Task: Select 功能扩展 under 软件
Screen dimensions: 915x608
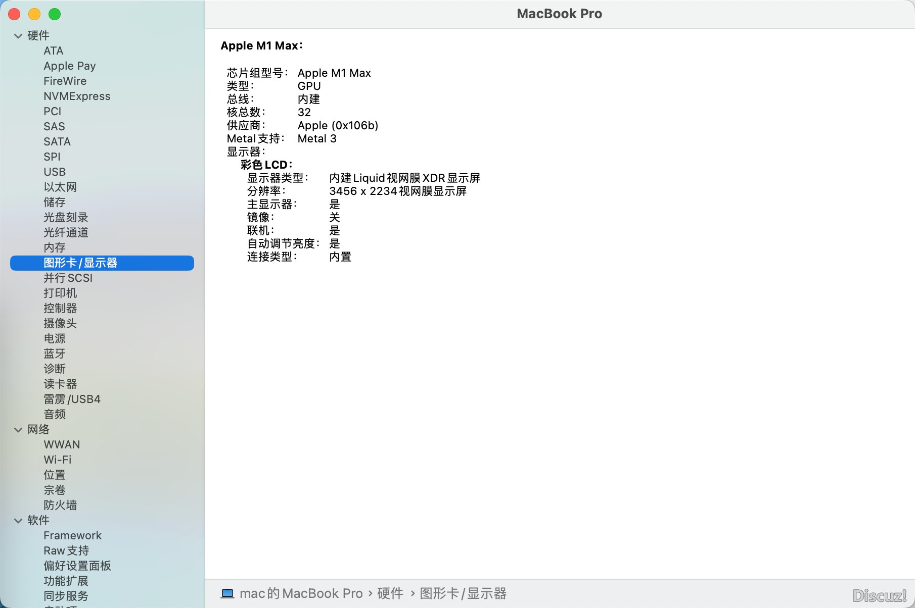Action: (66, 581)
